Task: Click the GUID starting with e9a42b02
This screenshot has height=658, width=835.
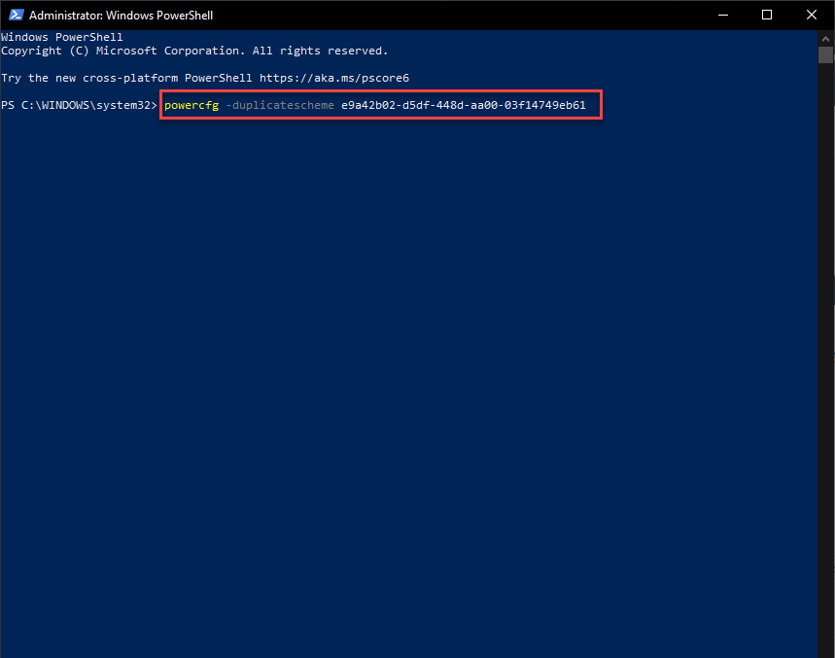Action: [x=464, y=105]
